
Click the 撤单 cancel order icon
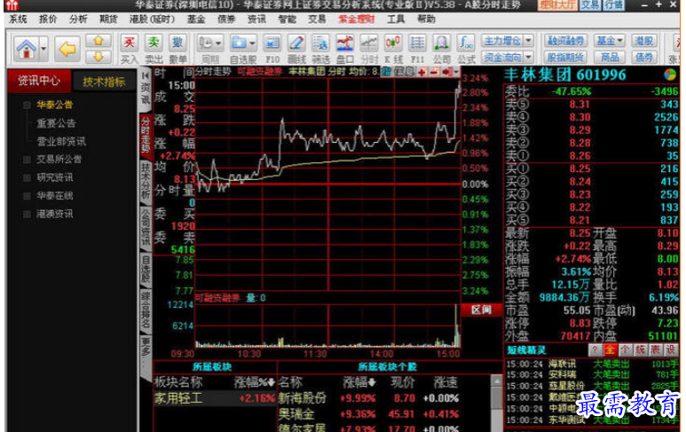click(177, 43)
